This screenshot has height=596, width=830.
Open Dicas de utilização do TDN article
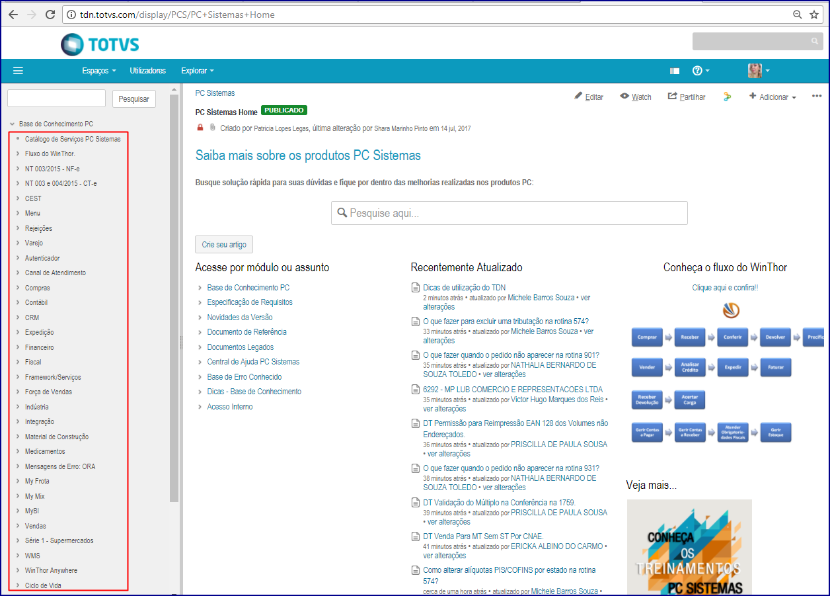(465, 288)
